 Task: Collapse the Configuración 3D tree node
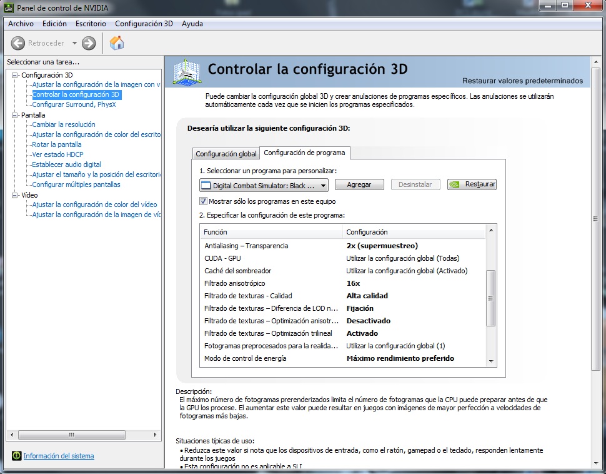pos(15,75)
